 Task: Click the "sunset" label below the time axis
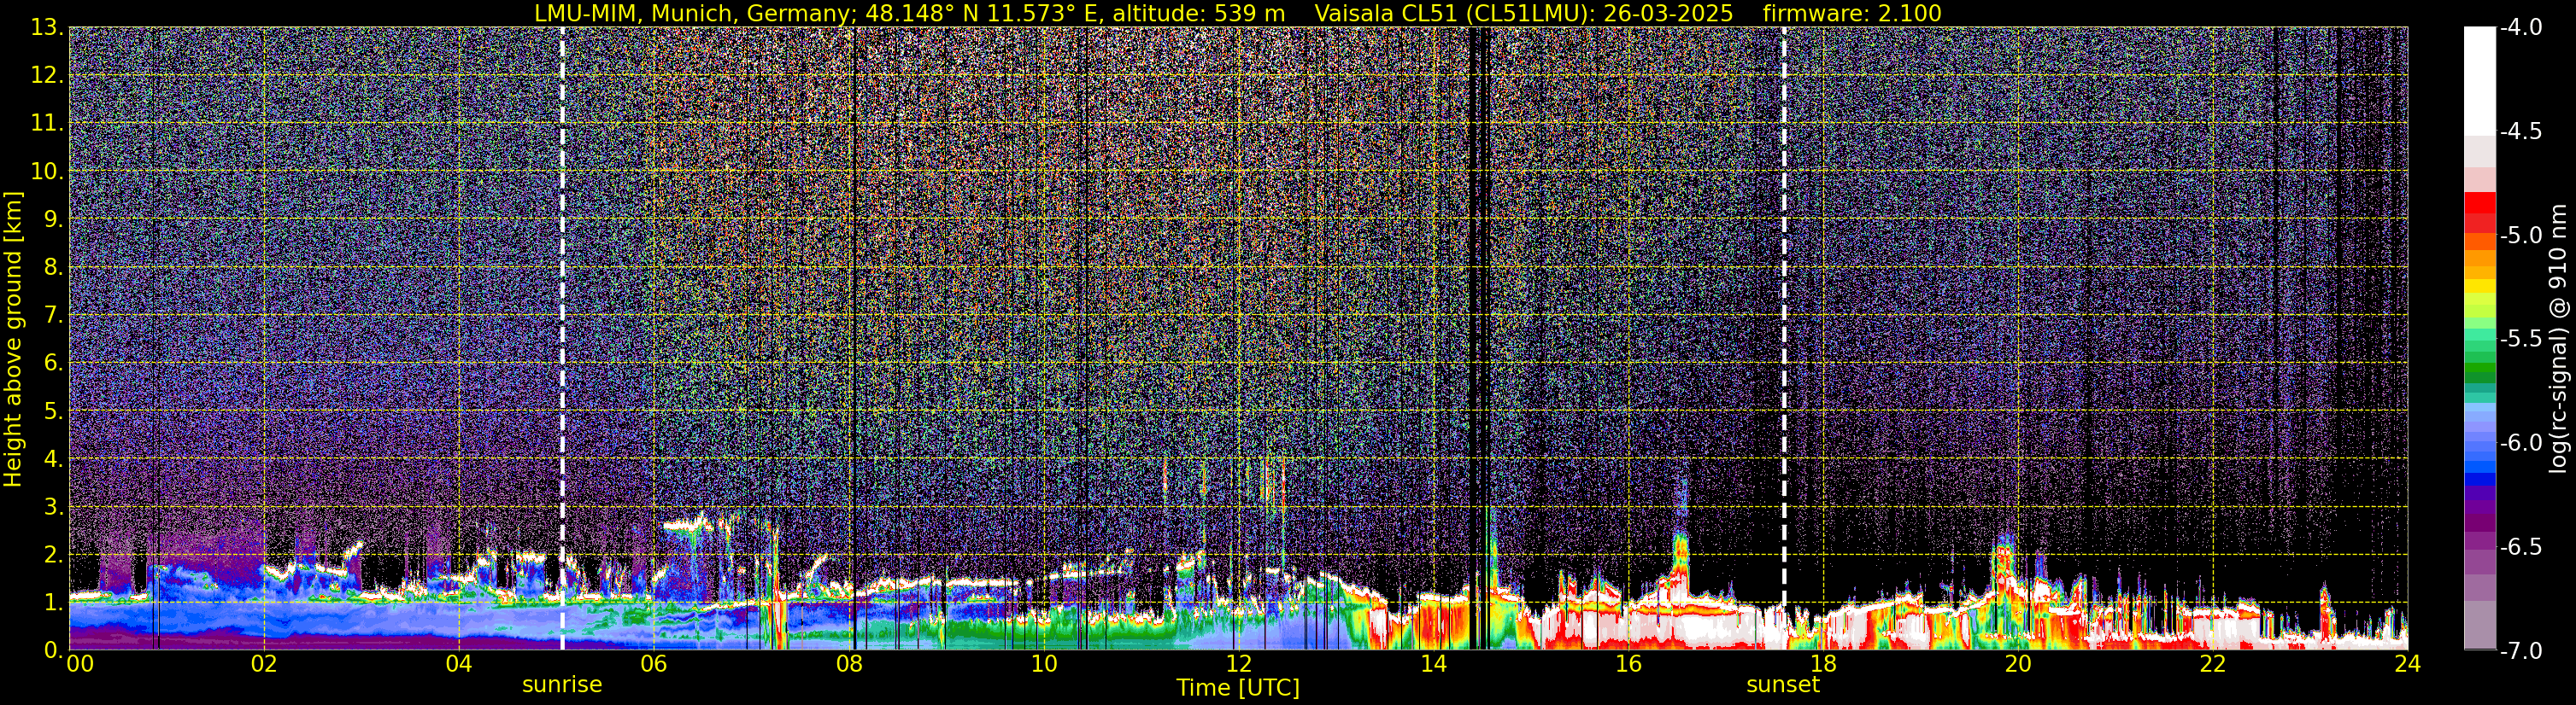pyautogui.click(x=1783, y=685)
